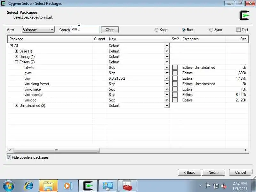The width and height of the screenshot is (256, 192).
Task: Check the Src checkbox for fzf-vim
Action: coord(175,68)
